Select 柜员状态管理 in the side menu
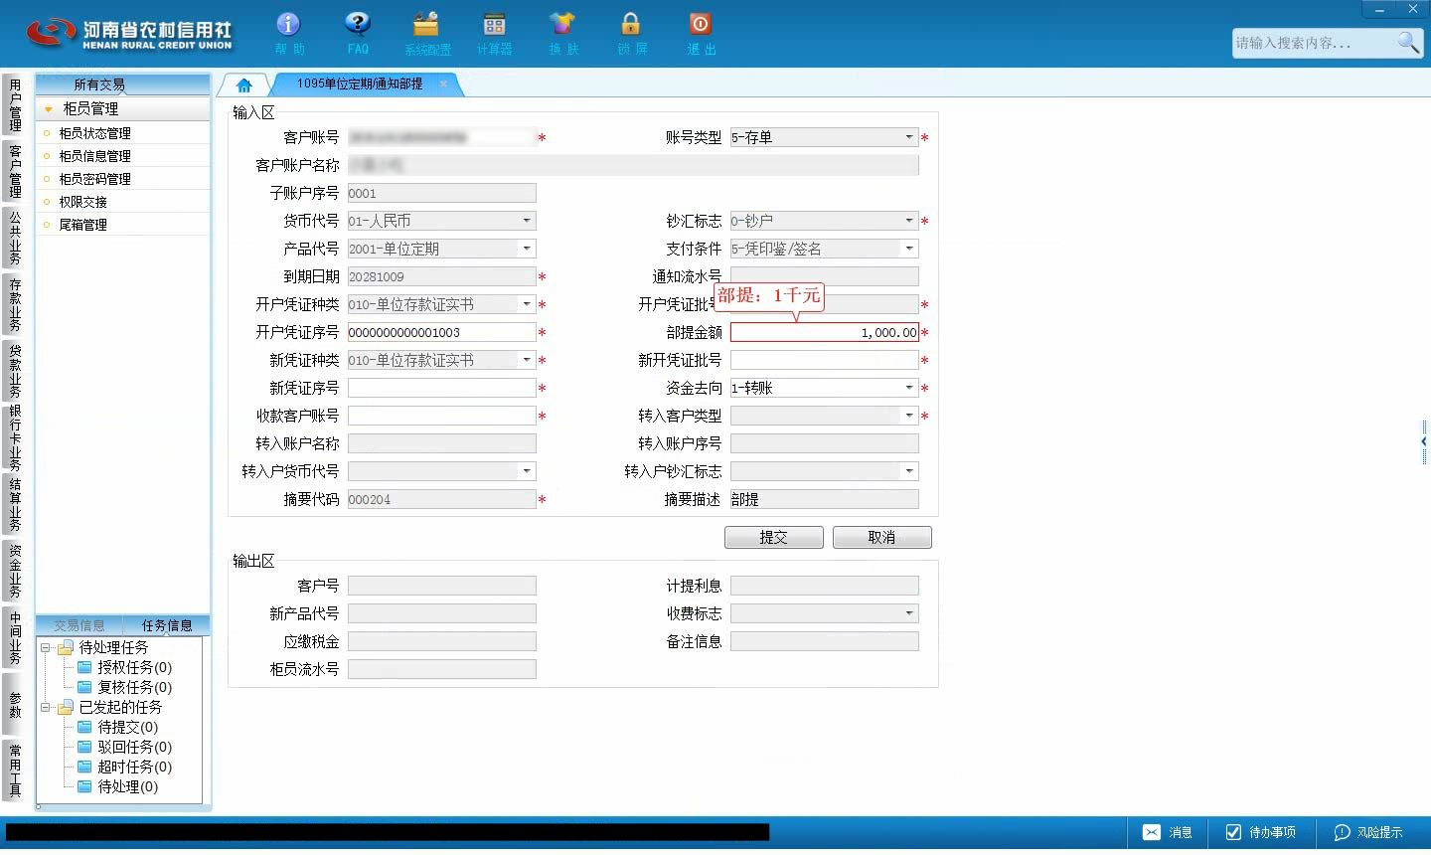The height and width of the screenshot is (855, 1431). (x=94, y=133)
